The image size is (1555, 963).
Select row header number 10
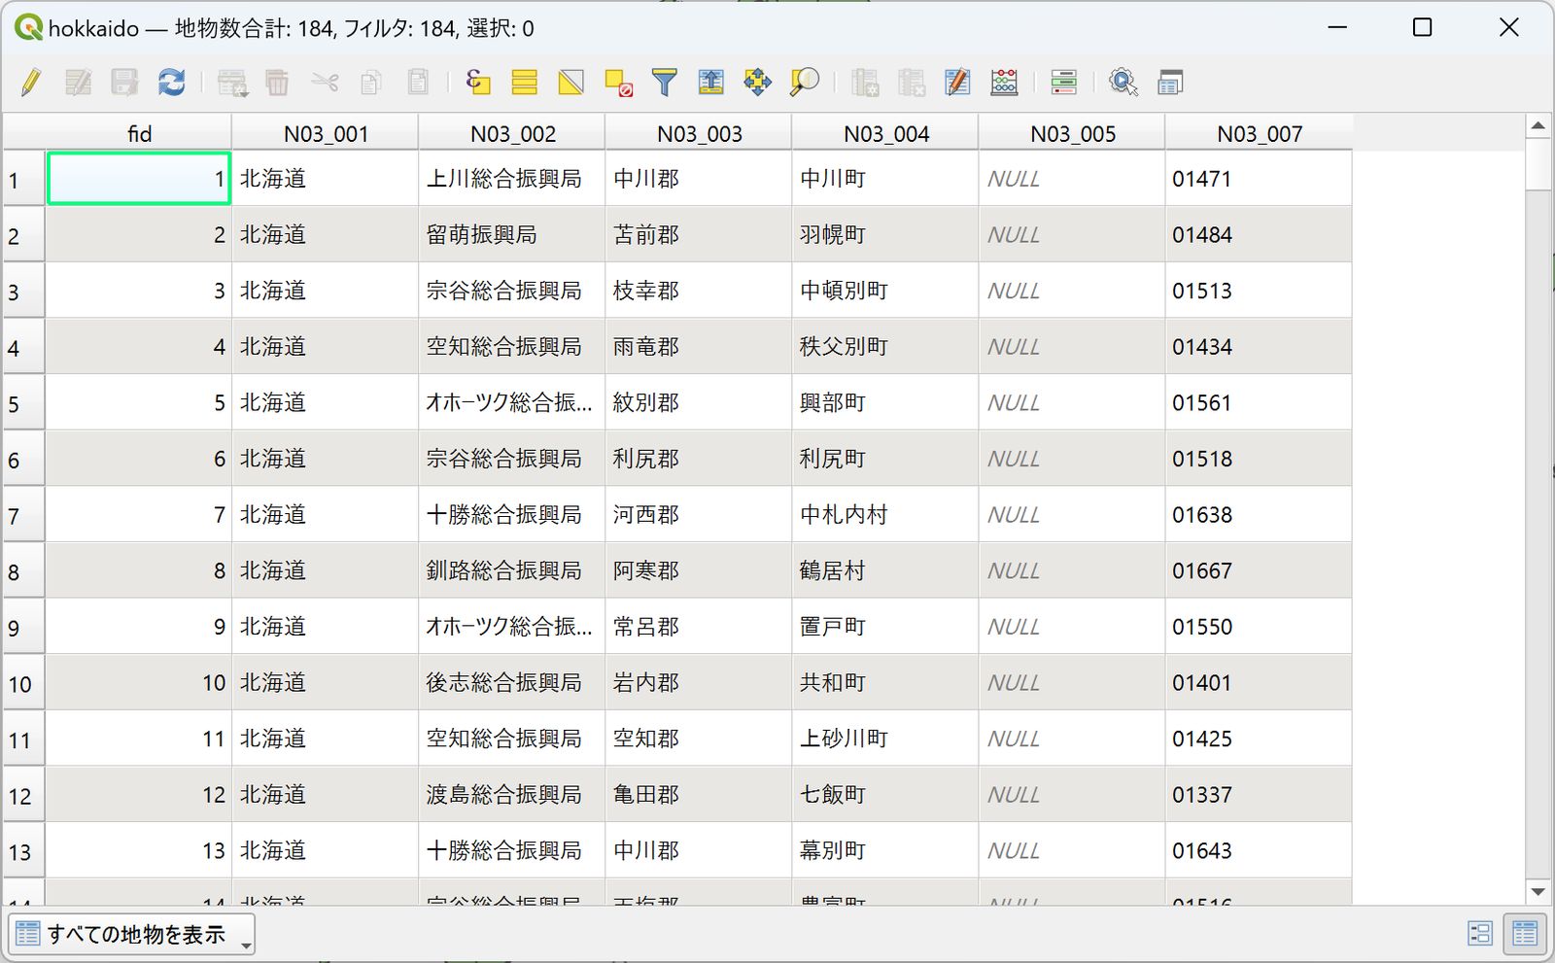(23, 683)
